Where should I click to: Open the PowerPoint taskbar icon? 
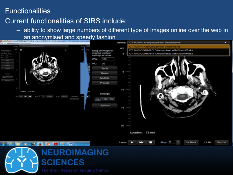click(48, 144)
